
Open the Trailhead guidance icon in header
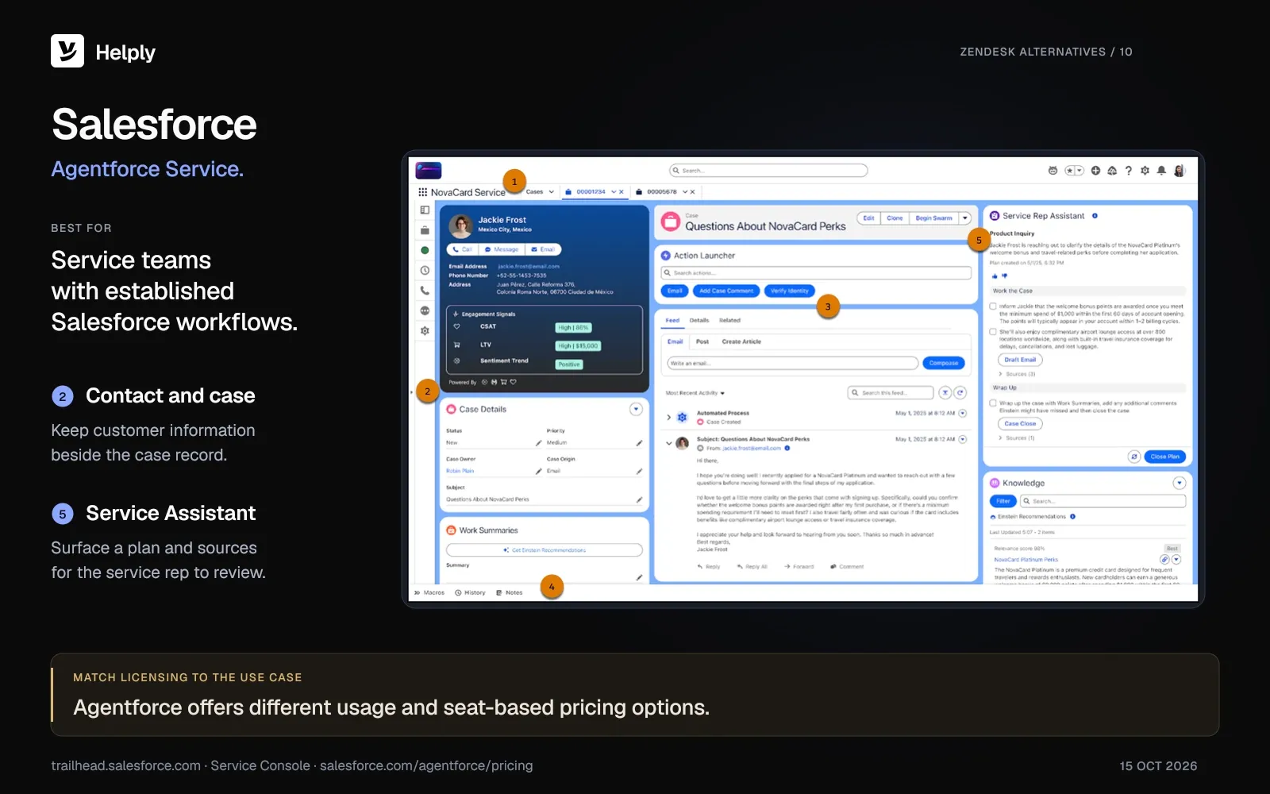point(1112,171)
